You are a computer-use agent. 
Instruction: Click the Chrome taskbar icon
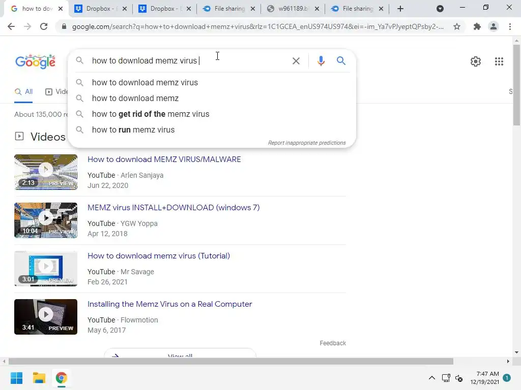(x=61, y=378)
